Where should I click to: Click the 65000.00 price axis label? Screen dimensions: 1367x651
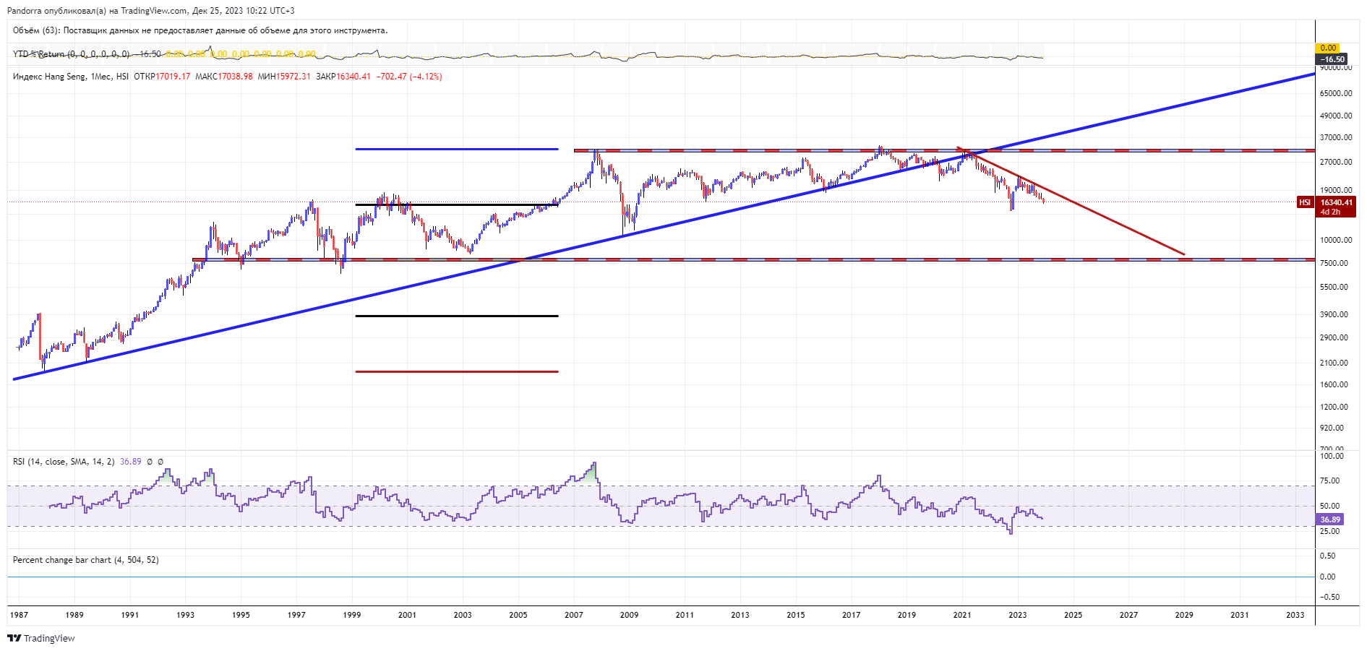[1336, 93]
